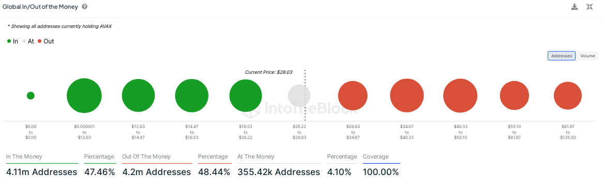
Task: Click the red $28.63 to $34.67 bubble
Action: (x=353, y=96)
